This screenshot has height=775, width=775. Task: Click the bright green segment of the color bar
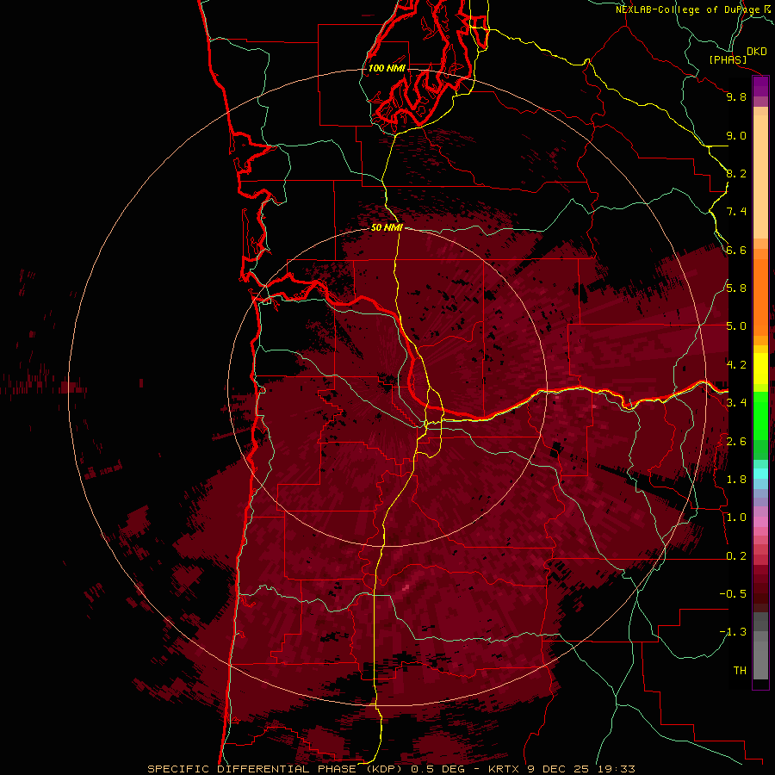click(x=760, y=415)
